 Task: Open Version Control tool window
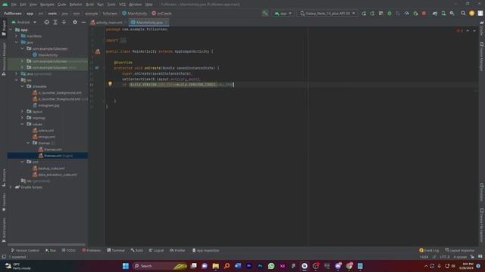(25, 250)
